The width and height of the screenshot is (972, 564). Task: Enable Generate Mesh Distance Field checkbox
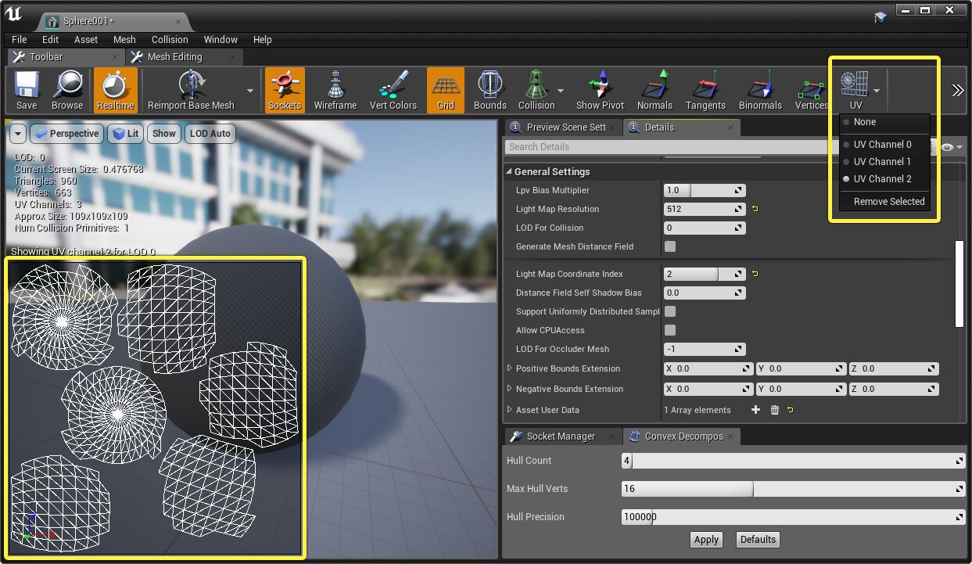670,246
